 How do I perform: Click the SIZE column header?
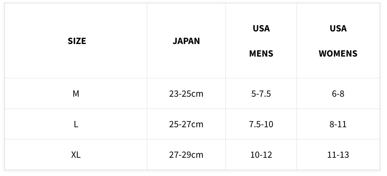77,41
